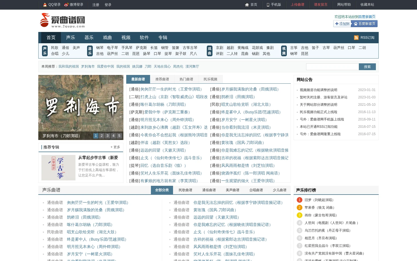The width and height of the screenshot is (417, 261).
Task: Switch carousel to slide 5
Action: click(119, 136)
